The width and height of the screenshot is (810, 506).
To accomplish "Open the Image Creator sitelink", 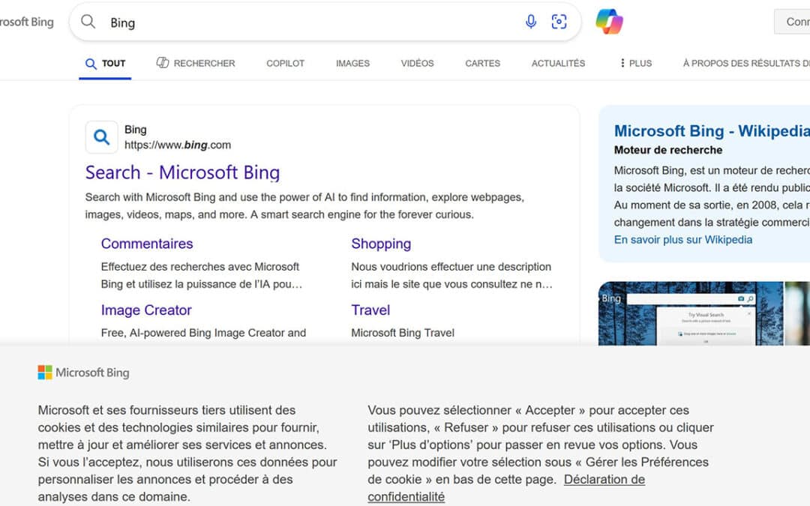I will pyautogui.click(x=146, y=310).
